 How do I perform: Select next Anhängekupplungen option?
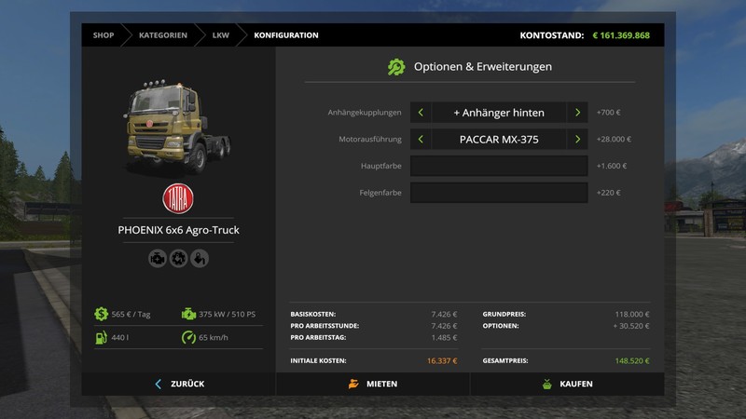click(x=578, y=113)
